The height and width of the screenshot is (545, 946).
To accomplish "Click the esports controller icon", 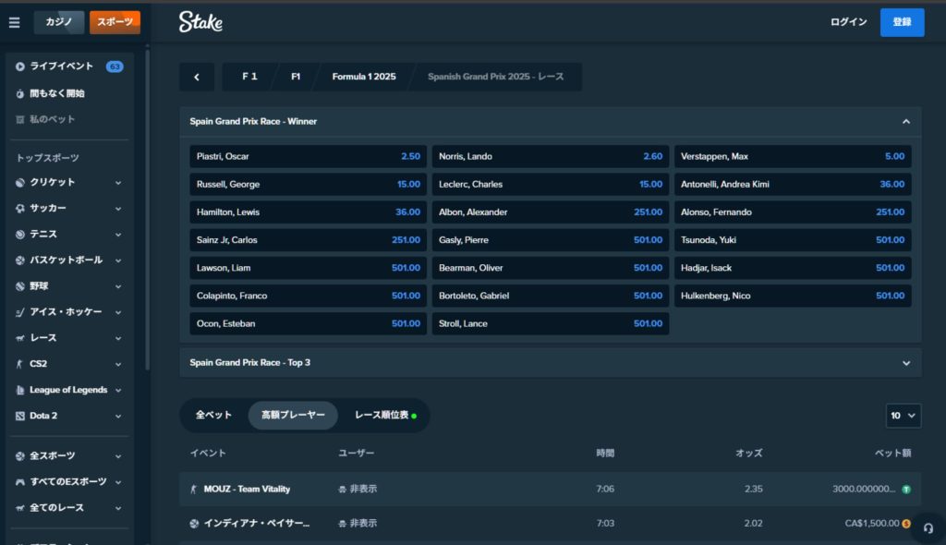I will point(20,482).
